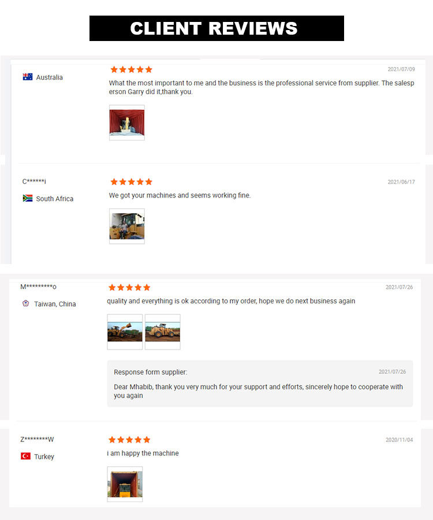The height and width of the screenshot is (520, 433).
Task: Click the Australia flag icon
Action: 28,77
